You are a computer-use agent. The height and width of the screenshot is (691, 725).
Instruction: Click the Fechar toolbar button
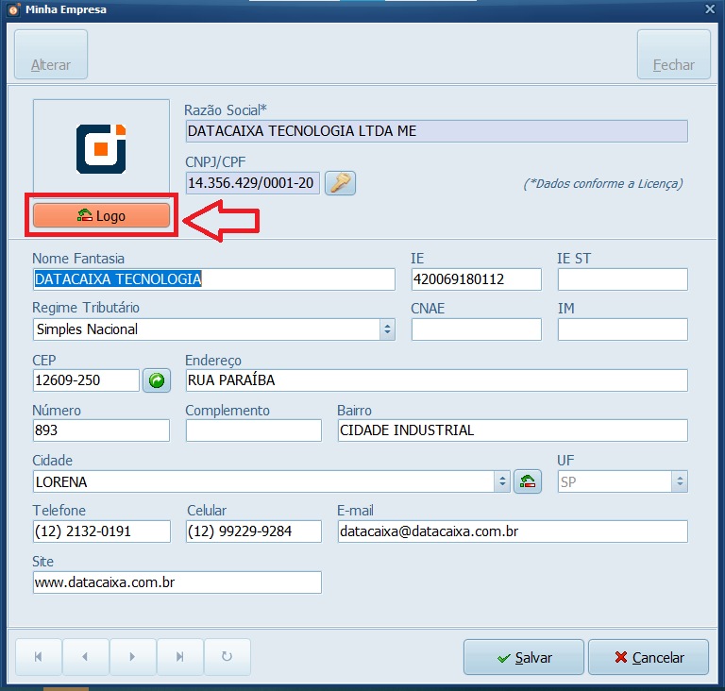(673, 55)
